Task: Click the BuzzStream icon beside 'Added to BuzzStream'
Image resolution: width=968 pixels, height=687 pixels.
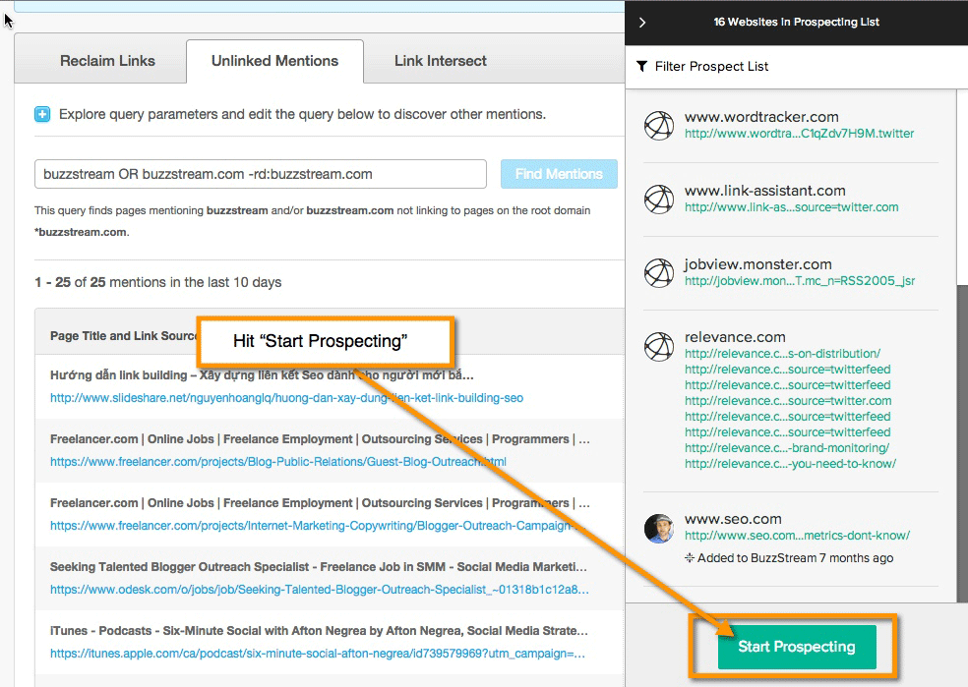Action: 690,558
